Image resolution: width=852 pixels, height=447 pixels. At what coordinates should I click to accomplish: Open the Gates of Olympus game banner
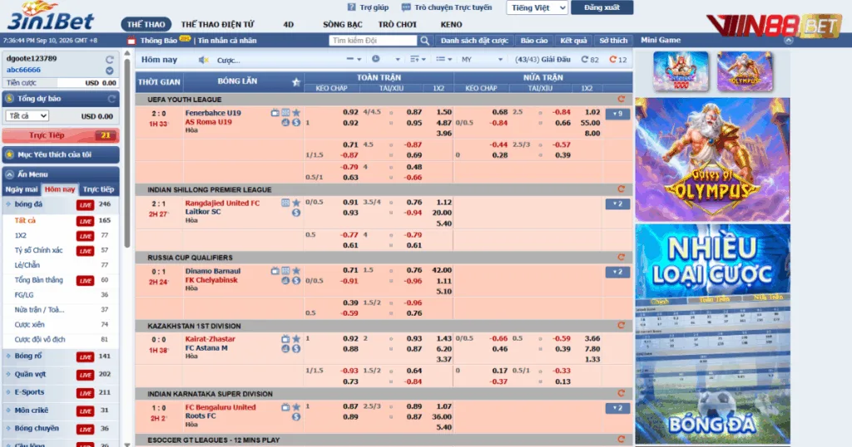pos(712,160)
